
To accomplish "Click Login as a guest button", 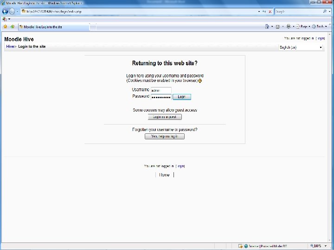I will [165, 117].
